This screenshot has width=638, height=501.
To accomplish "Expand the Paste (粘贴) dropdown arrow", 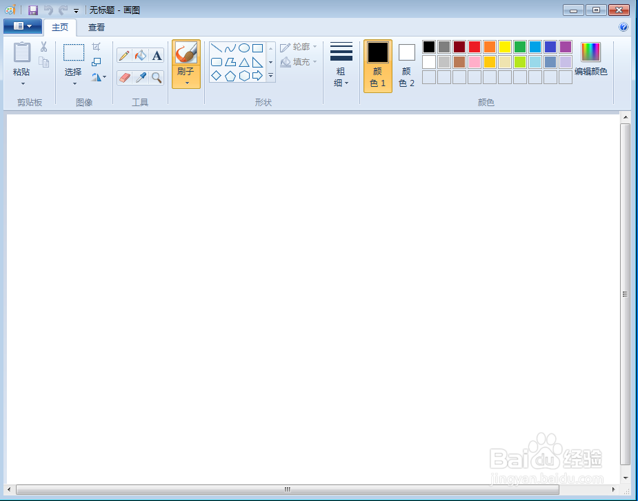I will tap(23, 83).
